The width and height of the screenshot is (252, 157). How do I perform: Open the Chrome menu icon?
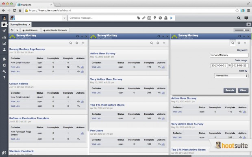(x=248, y=11)
